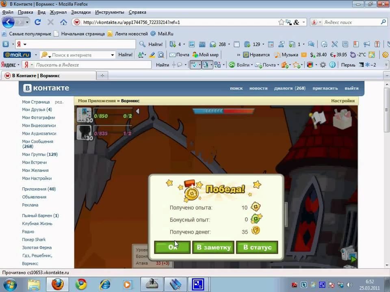This screenshot has width=390, height=292.
Task: Open Мой мир in the mail.ru toolbar
Action: [x=206, y=55]
